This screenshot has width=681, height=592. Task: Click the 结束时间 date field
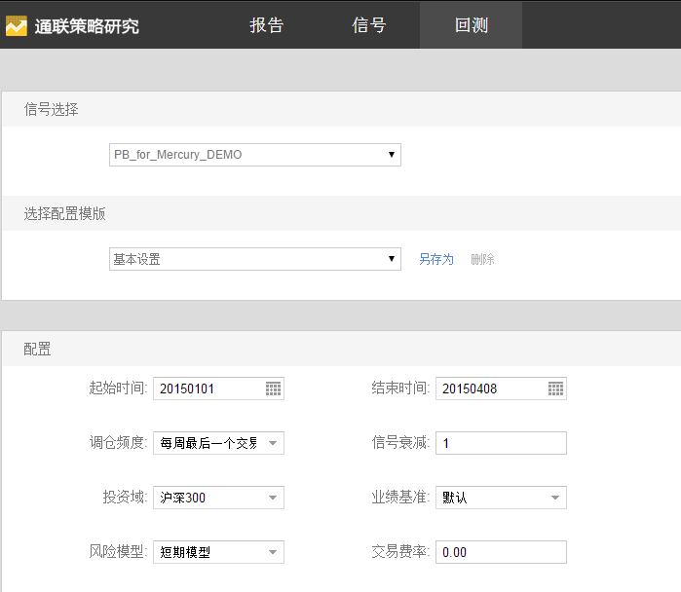(x=490, y=388)
